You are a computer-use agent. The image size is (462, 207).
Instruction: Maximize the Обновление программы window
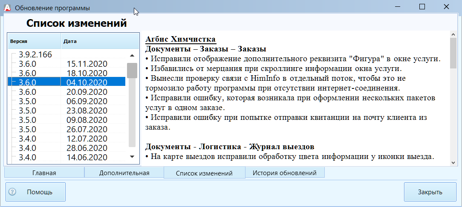point(422,6)
